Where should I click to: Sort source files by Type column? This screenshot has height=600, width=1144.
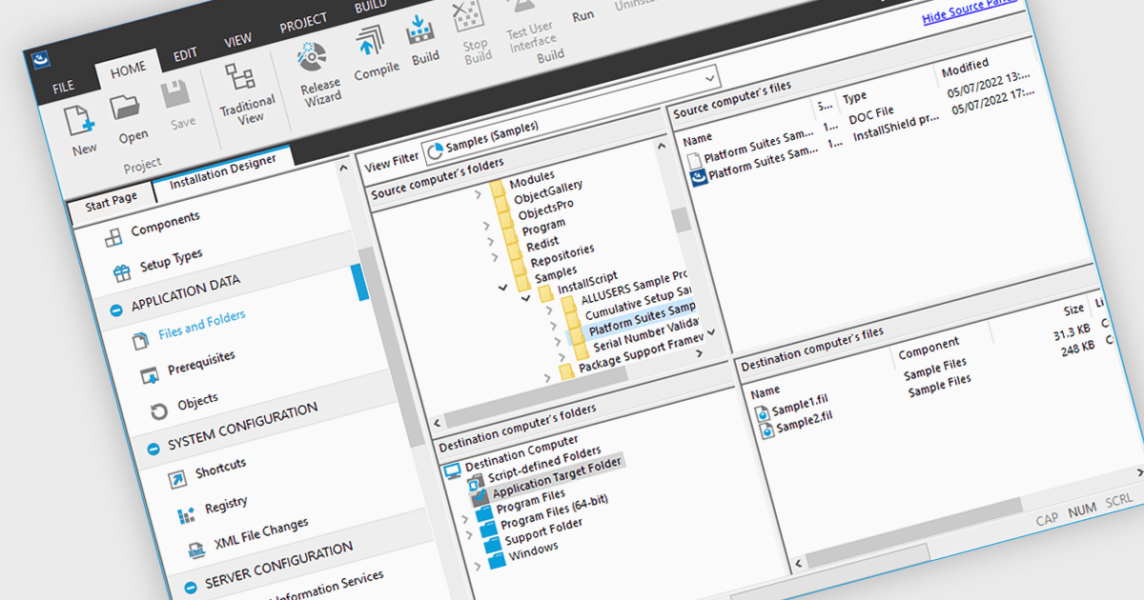click(854, 97)
